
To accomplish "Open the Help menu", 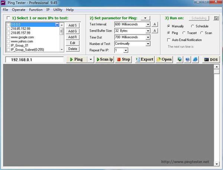I will (x=70, y=10).
